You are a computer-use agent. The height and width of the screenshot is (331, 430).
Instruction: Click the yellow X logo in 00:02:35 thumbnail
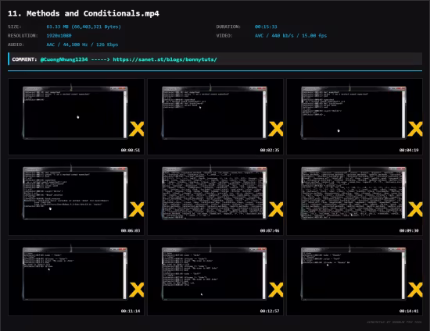[276, 129]
